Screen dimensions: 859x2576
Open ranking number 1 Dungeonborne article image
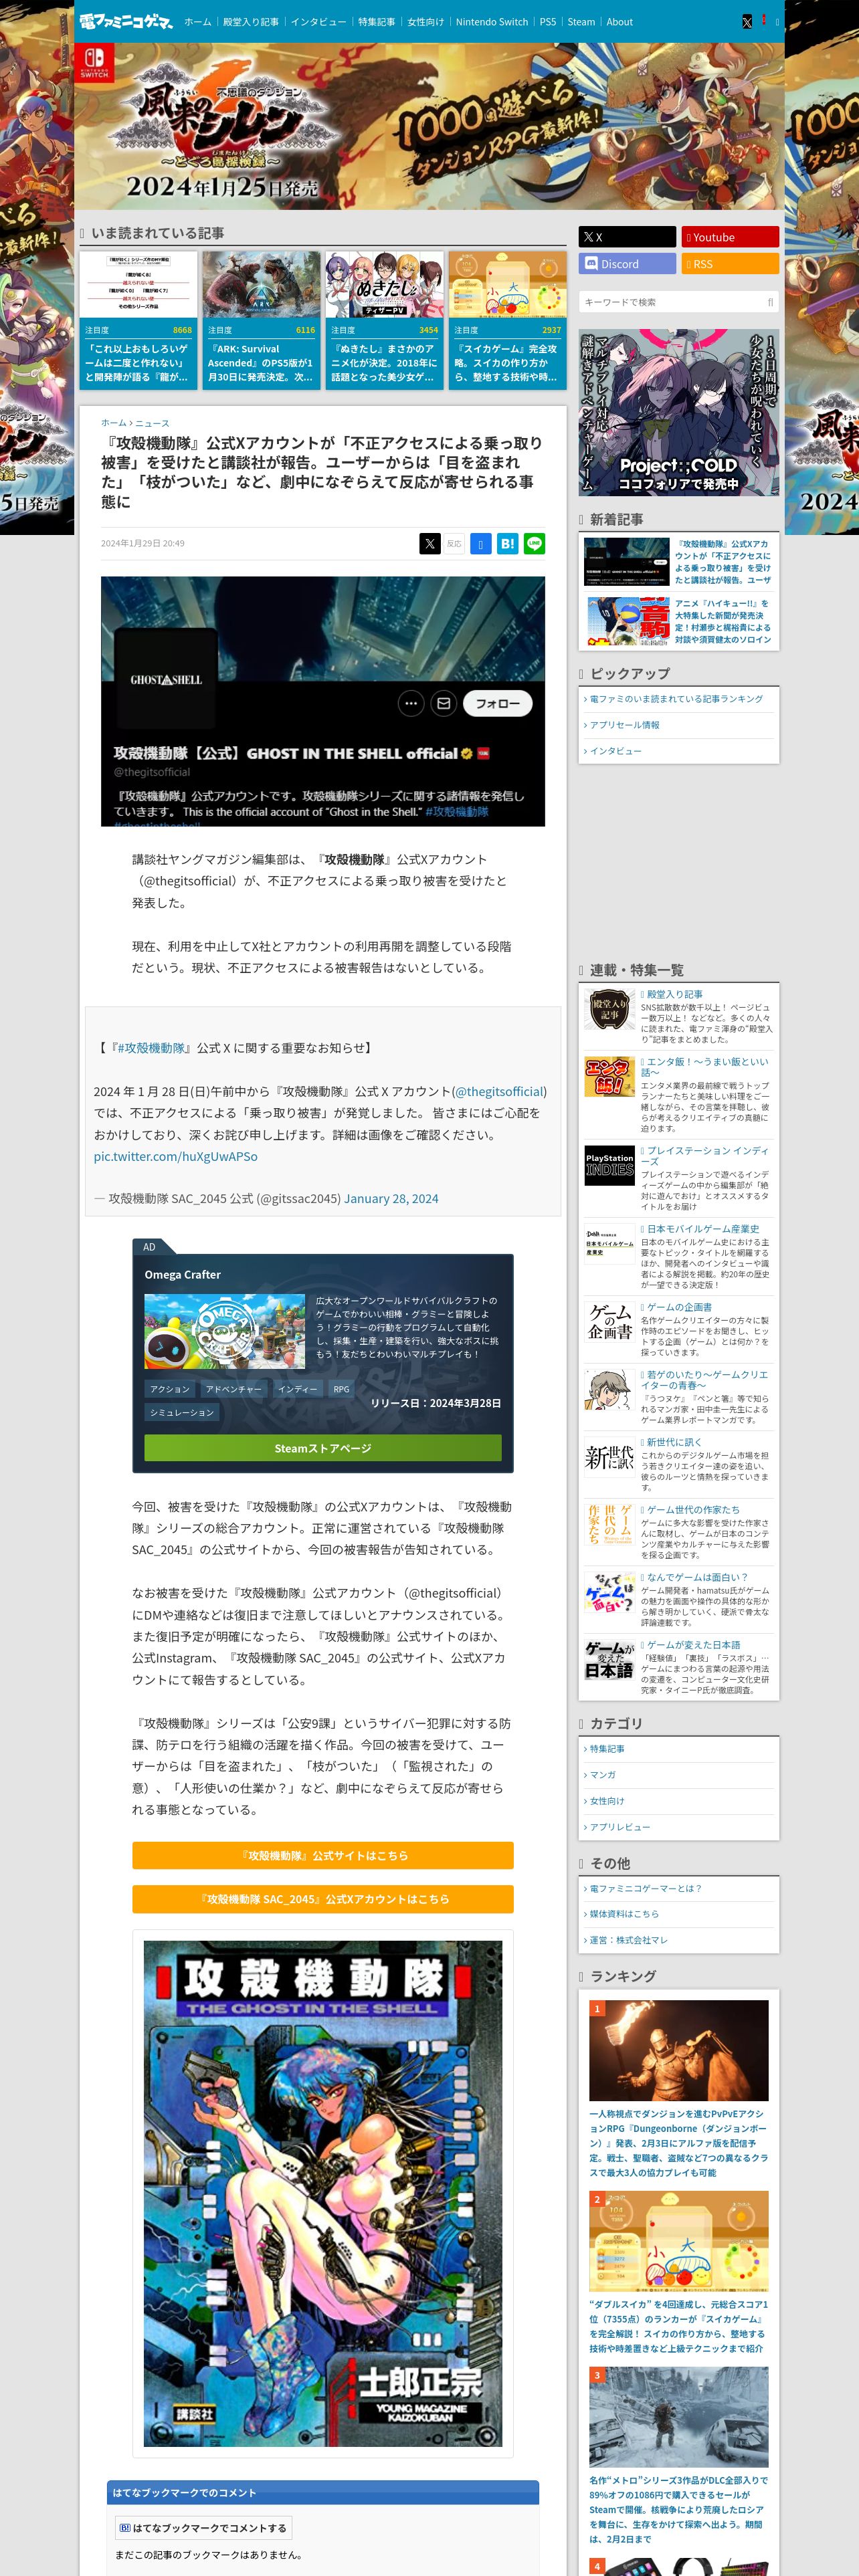[x=679, y=2050]
